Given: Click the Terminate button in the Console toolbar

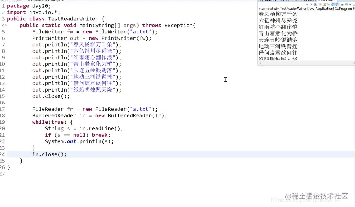Looking at the screenshot, I should pyautogui.click(x=307, y=5).
